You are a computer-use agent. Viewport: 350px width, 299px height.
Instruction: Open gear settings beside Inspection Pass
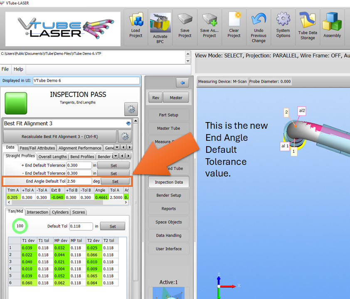coord(131,109)
